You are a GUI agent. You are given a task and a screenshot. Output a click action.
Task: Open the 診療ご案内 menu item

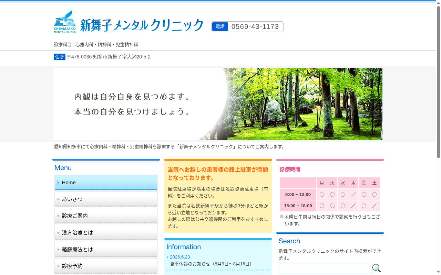pos(106,216)
